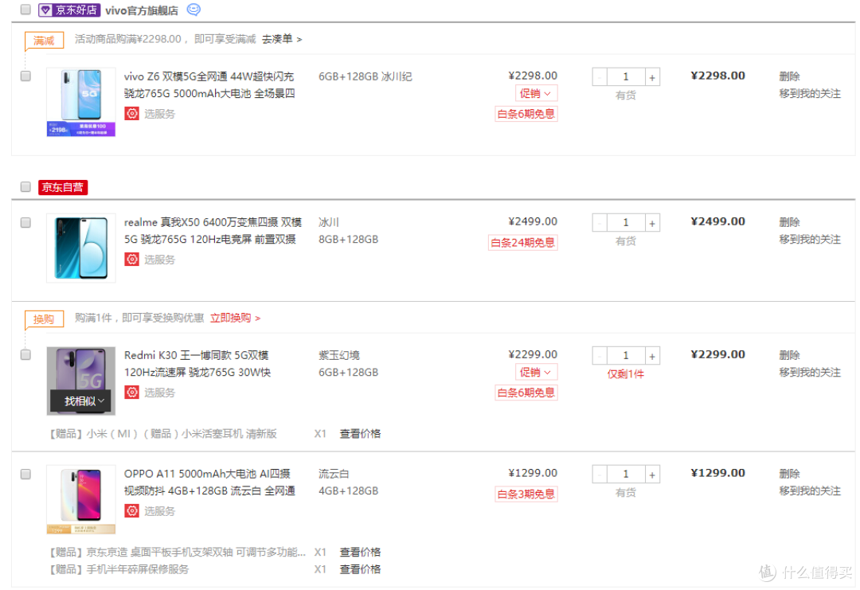Open chat with vivo store customer service
The image size is (860, 590).
(x=193, y=10)
